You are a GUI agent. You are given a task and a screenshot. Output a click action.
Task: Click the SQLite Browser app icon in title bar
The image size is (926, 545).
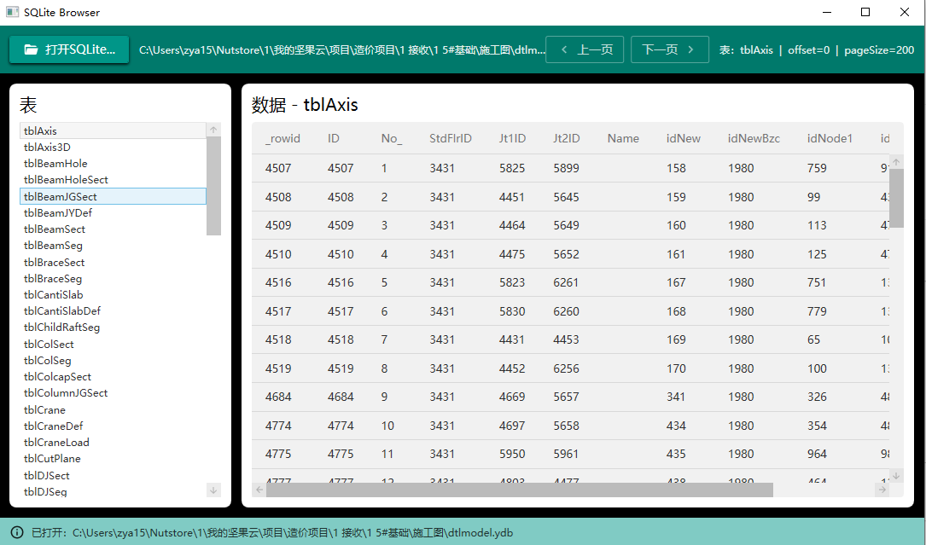point(12,12)
